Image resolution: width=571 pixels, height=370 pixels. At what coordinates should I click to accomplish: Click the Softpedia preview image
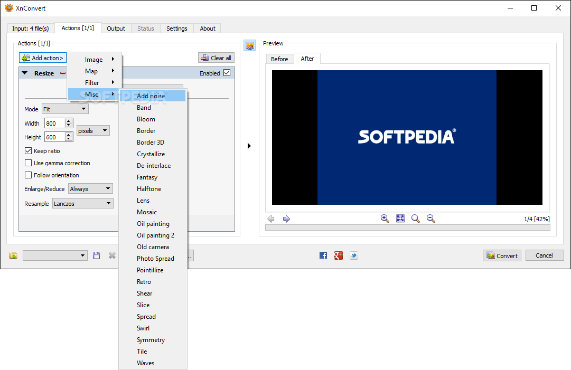407,137
